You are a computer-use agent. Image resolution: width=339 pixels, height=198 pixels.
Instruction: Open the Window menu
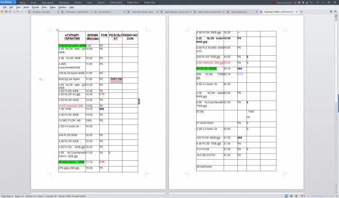(x=62, y=7)
